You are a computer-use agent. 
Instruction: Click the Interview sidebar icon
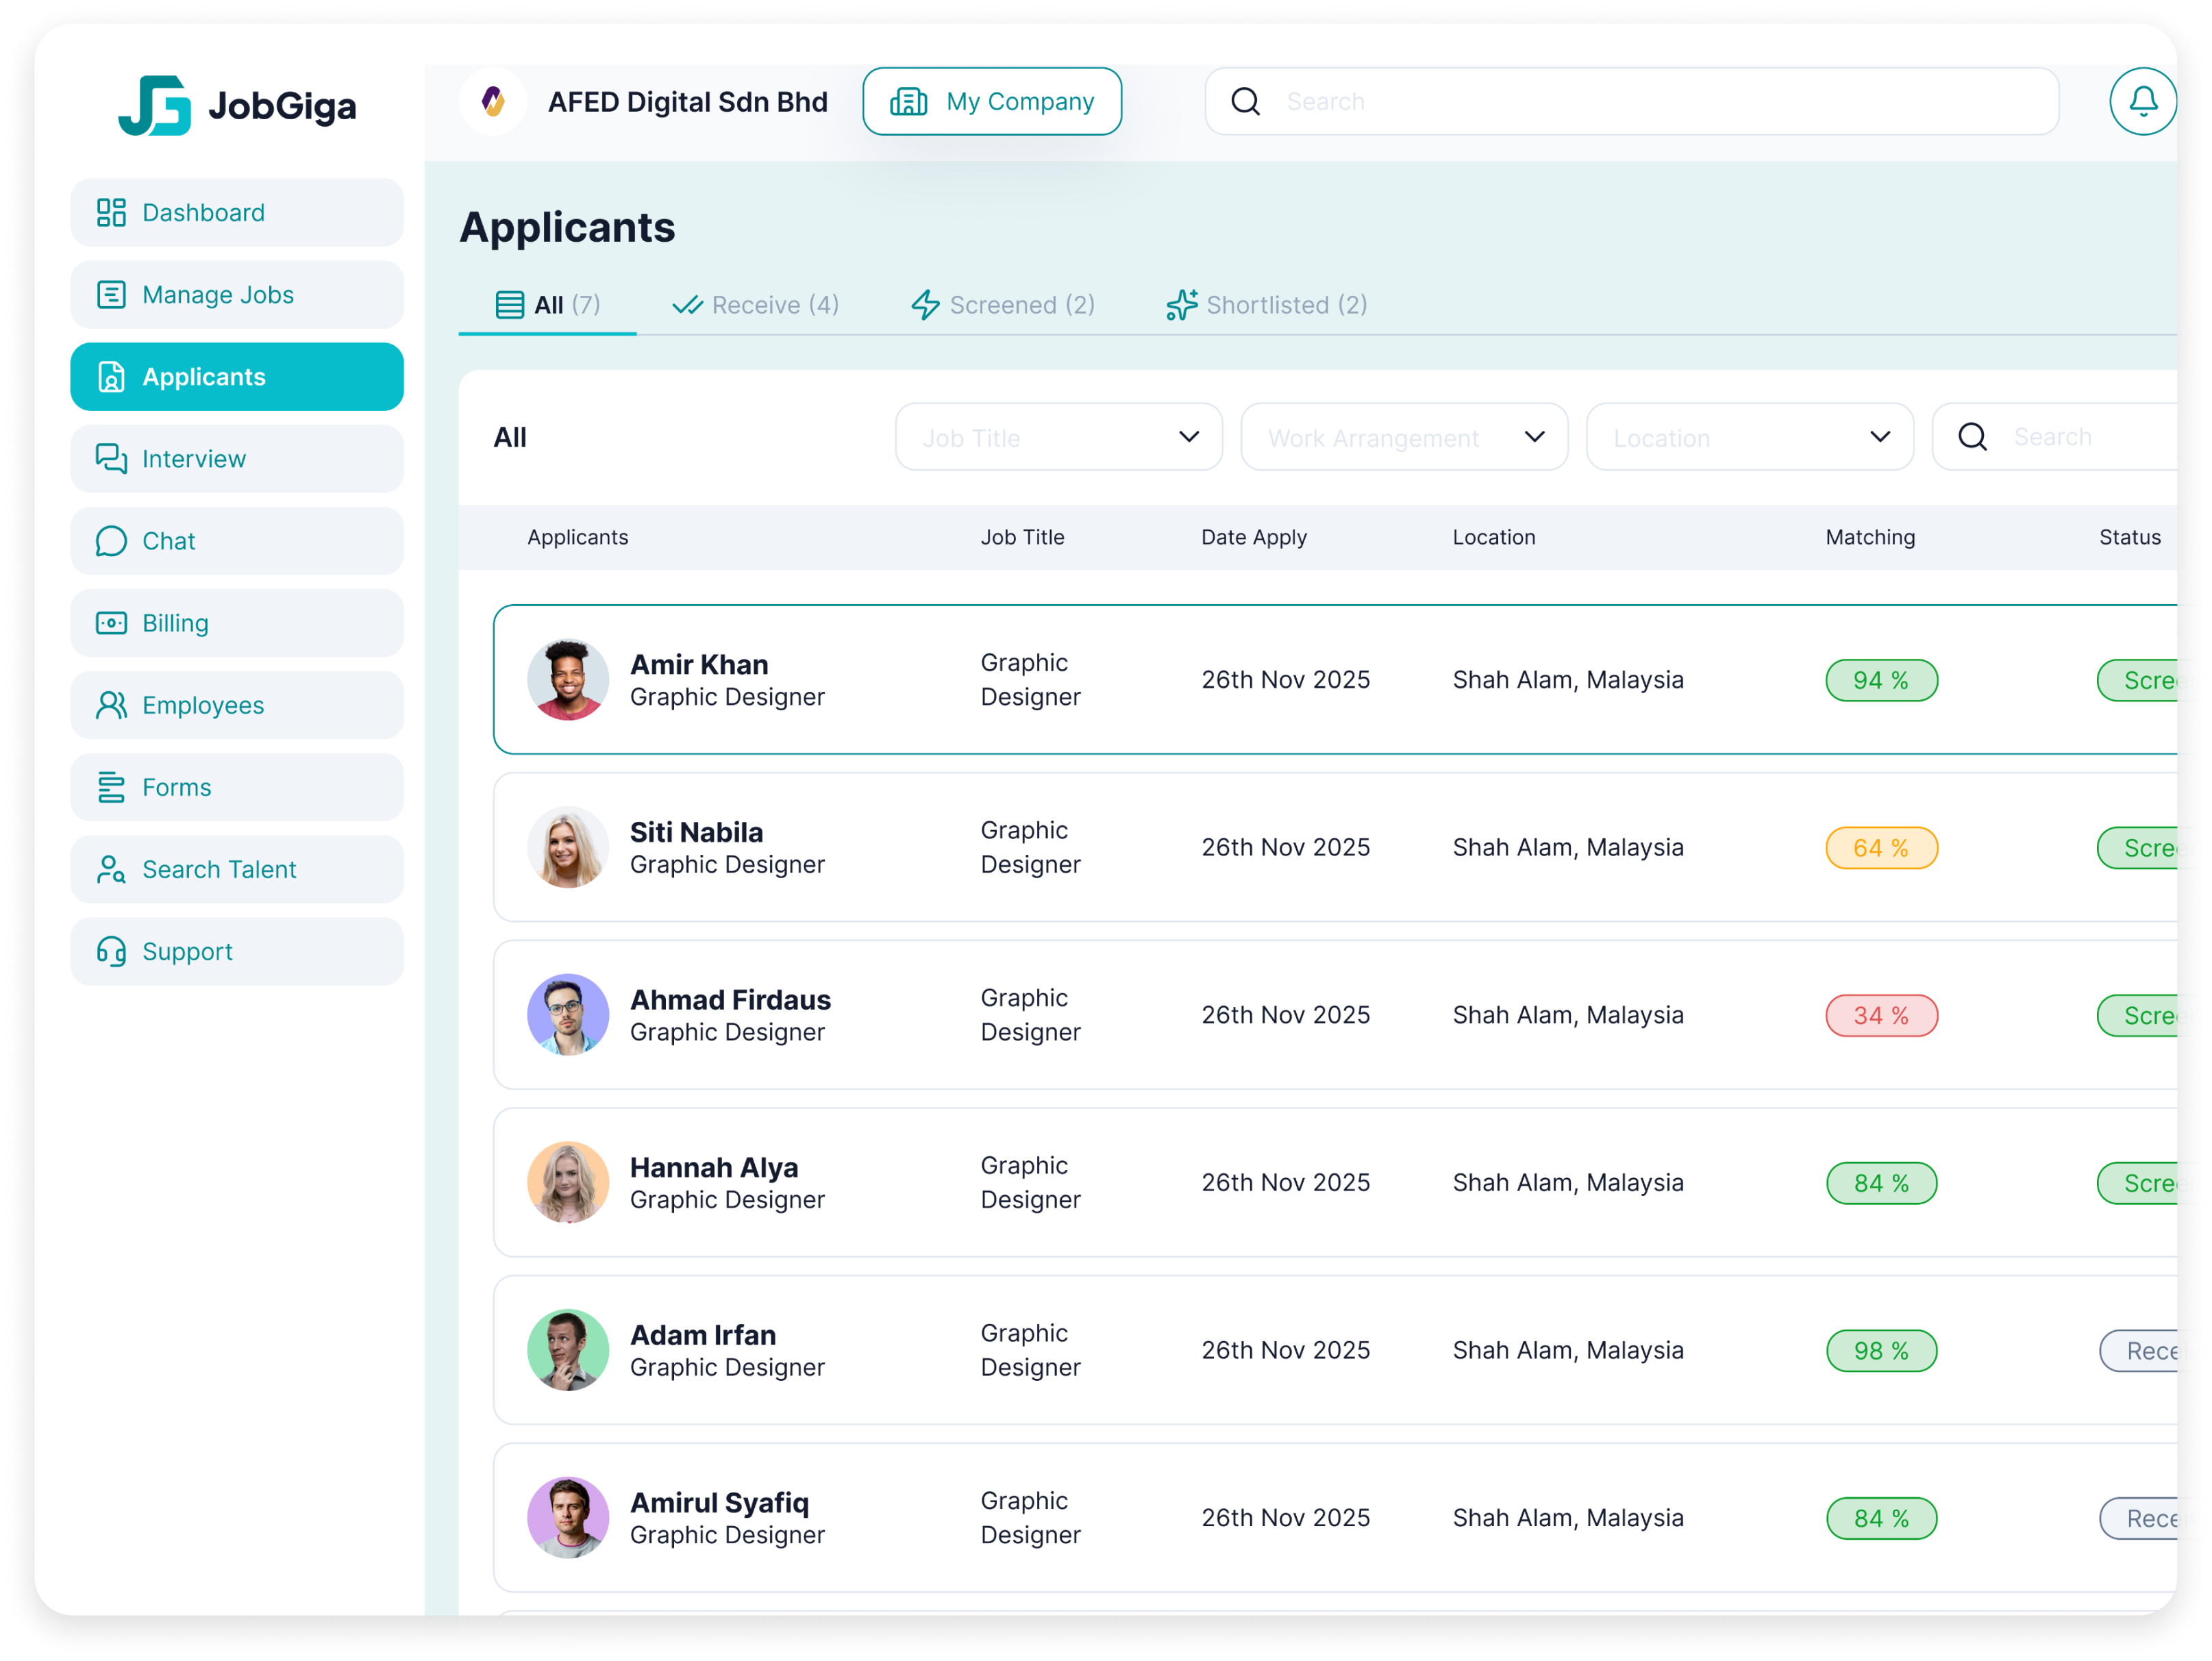pyautogui.click(x=111, y=459)
